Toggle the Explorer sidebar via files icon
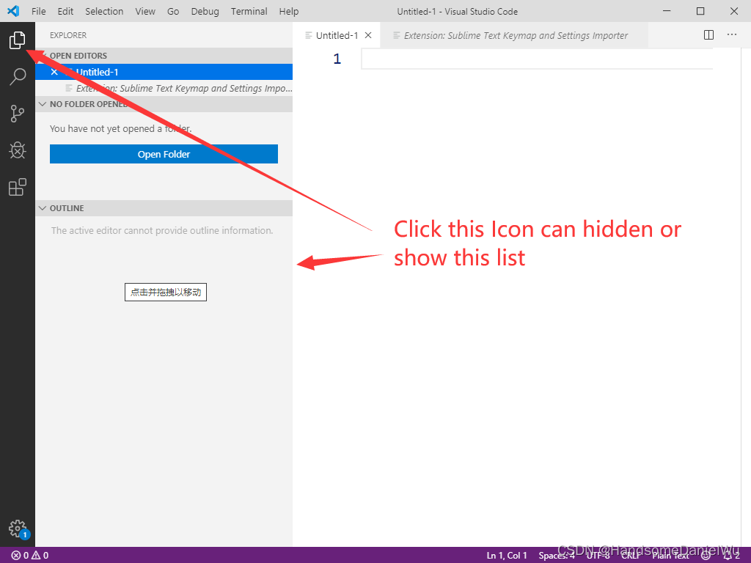This screenshot has height=563, width=751. pos(18,40)
